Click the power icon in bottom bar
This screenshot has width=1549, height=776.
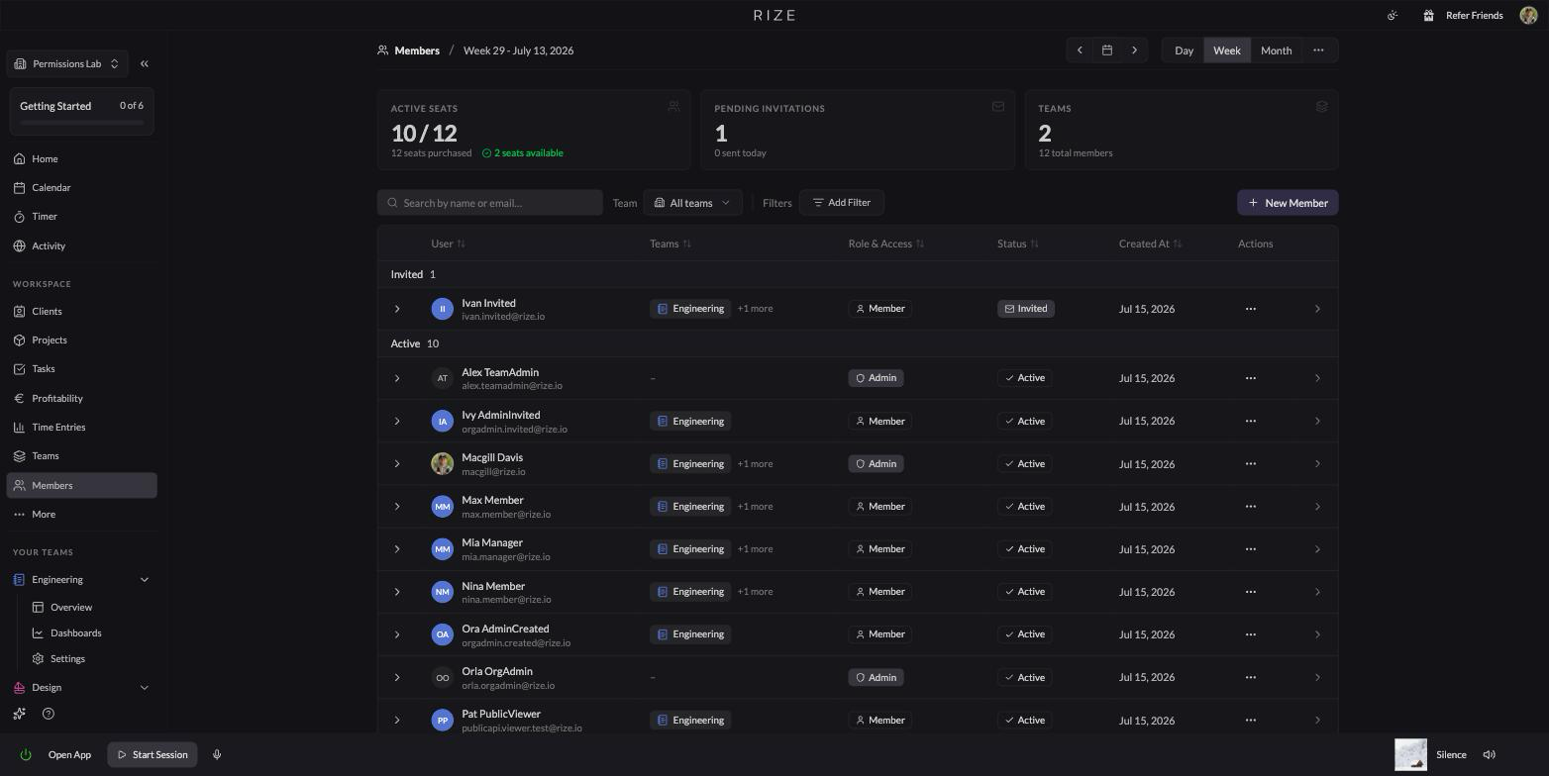26,754
